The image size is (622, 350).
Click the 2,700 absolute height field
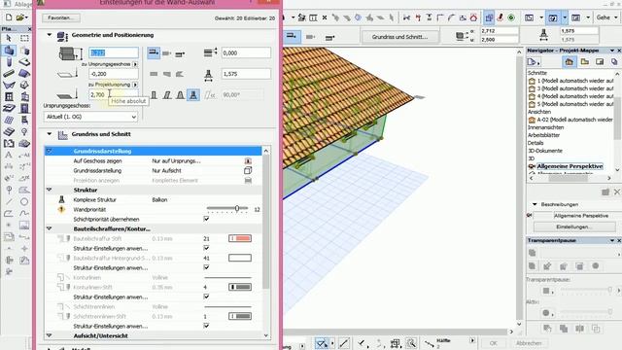tap(114, 94)
